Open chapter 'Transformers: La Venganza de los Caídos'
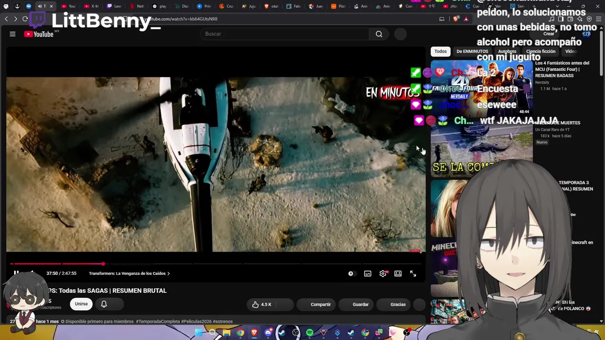This screenshot has height=340, width=605. [130, 273]
